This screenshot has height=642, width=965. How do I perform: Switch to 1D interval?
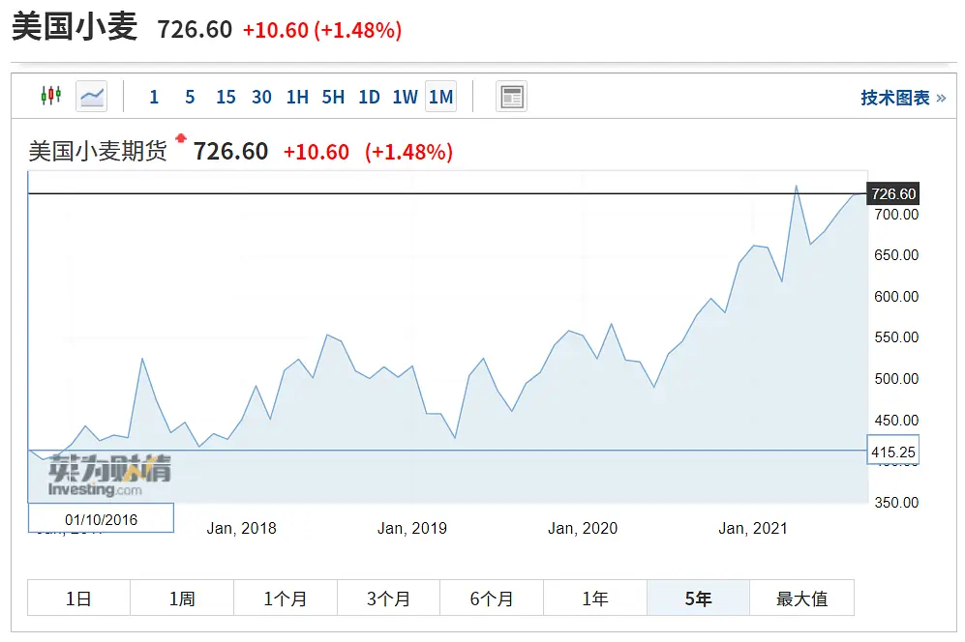(x=369, y=97)
